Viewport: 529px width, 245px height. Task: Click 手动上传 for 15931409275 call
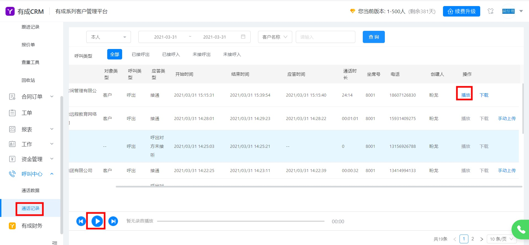click(x=507, y=118)
